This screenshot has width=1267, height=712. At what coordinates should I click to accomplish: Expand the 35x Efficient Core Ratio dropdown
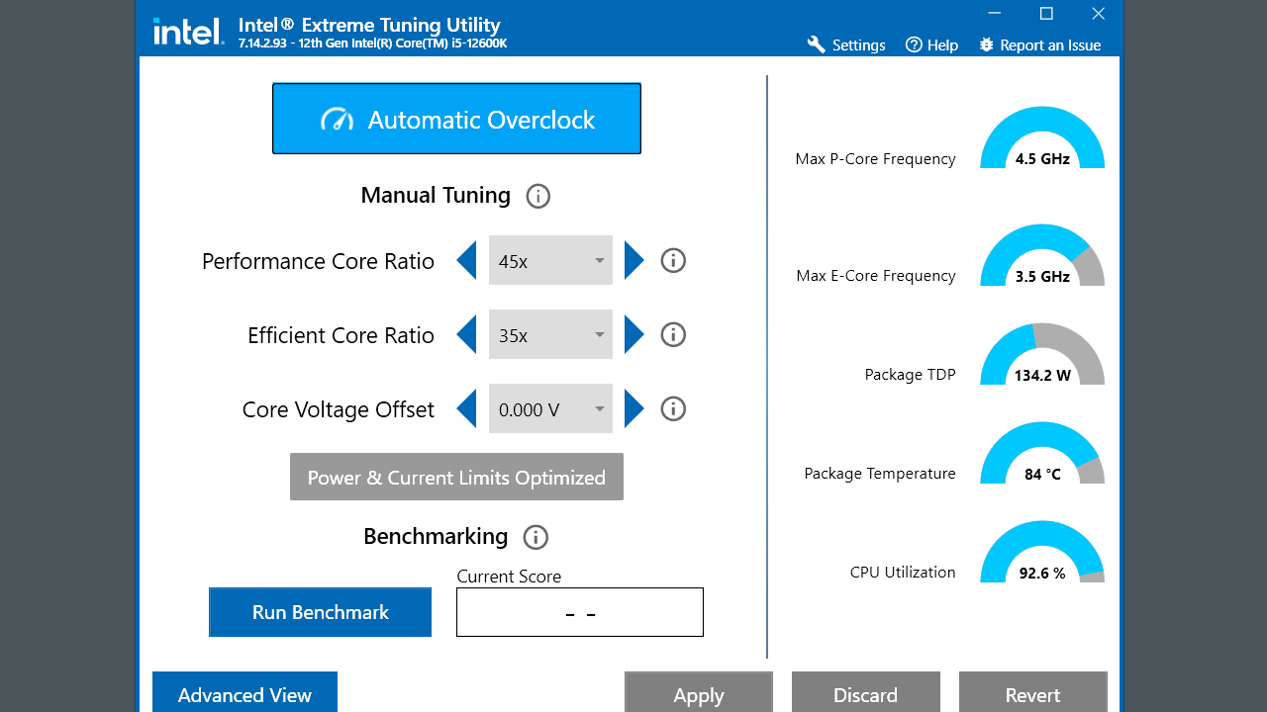pos(550,335)
